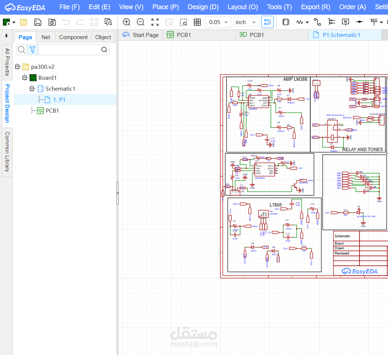Toggle the grid display icon

(197, 22)
